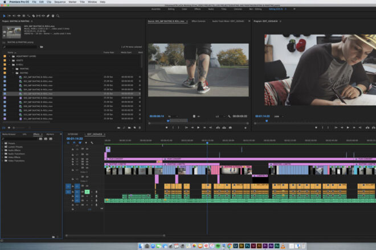Expand the ADJUSTMENT LAYERS bin
The width and height of the screenshot is (376, 250).
coord(10,56)
